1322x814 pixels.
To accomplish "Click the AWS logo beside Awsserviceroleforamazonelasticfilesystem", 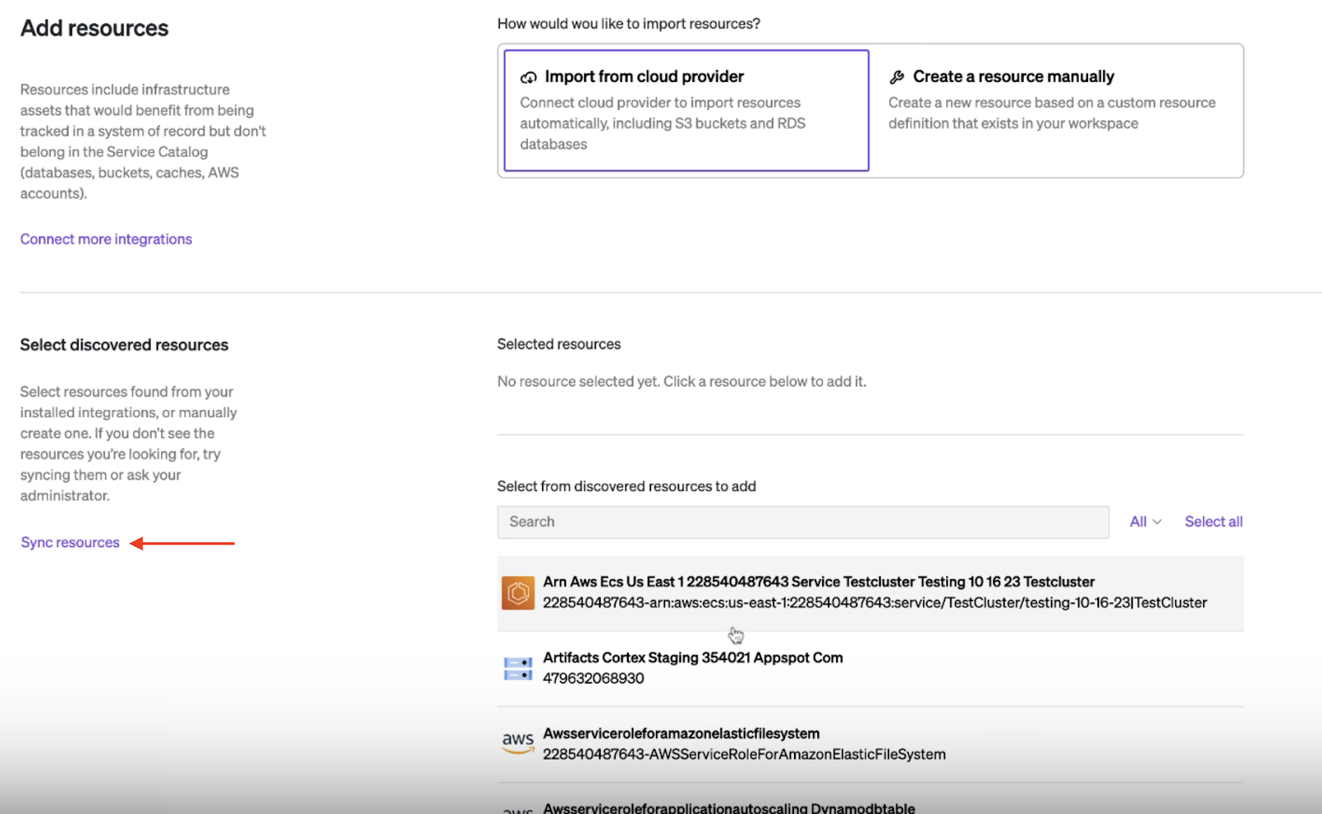I will (x=518, y=743).
